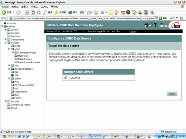
Task: Click the browser Stop toolbar icon
Action: (x=27, y=12)
